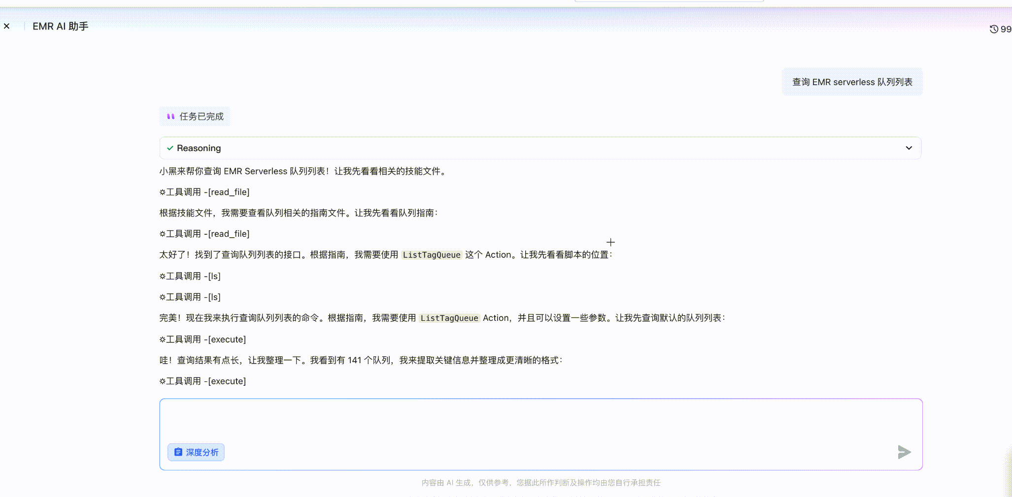
Task: Click the AI disclaimer text at bottom
Action: click(541, 483)
